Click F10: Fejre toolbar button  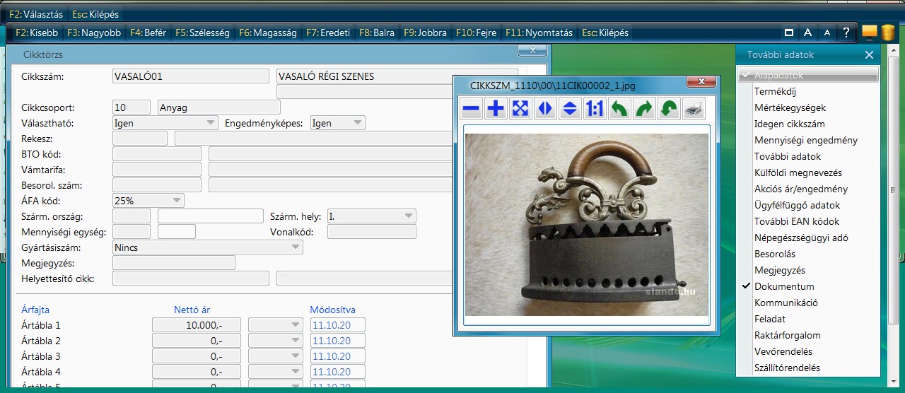[x=477, y=33]
